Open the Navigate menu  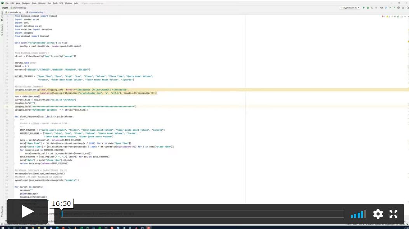(x=26, y=3)
